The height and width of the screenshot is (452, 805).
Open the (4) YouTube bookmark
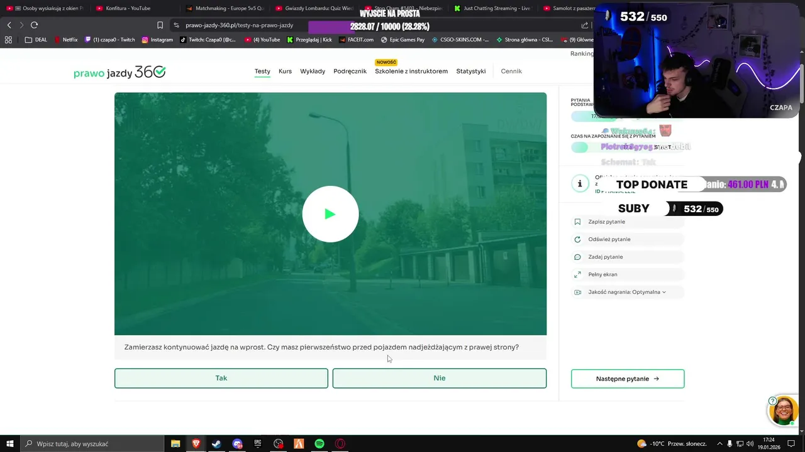point(262,40)
